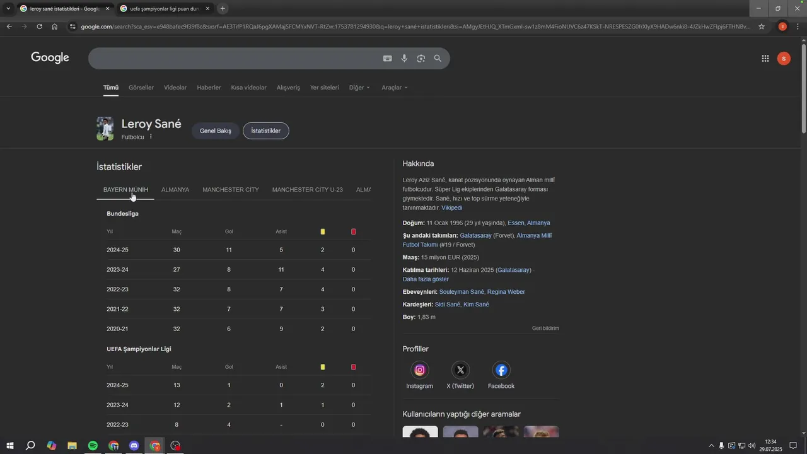This screenshot has height=454, width=807.
Task: Start voice search with microphone icon
Action: click(x=404, y=59)
